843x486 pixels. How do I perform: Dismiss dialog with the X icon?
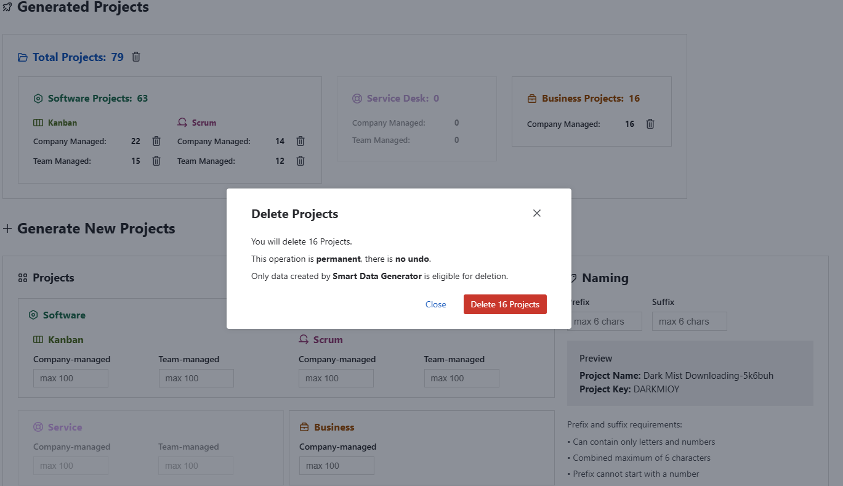point(537,213)
